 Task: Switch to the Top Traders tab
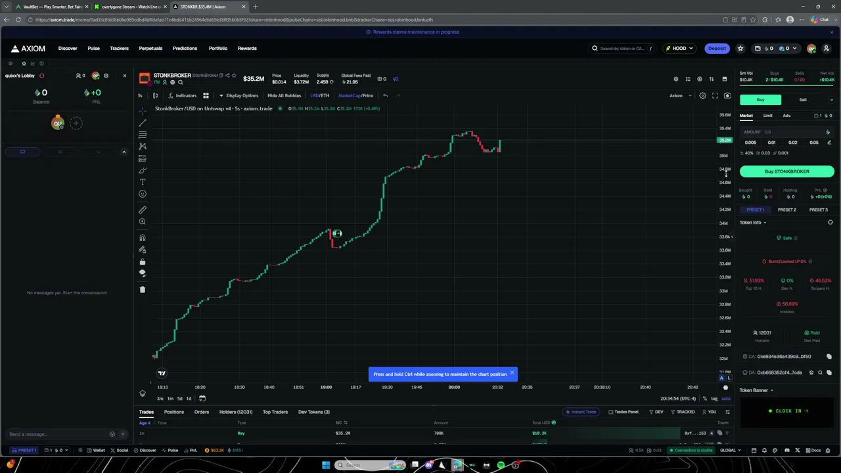click(275, 412)
